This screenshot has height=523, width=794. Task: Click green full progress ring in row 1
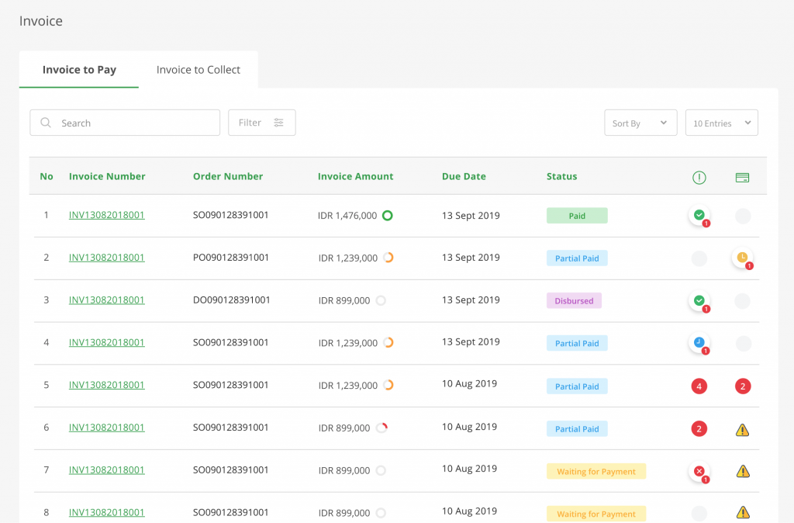pyautogui.click(x=388, y=216)
